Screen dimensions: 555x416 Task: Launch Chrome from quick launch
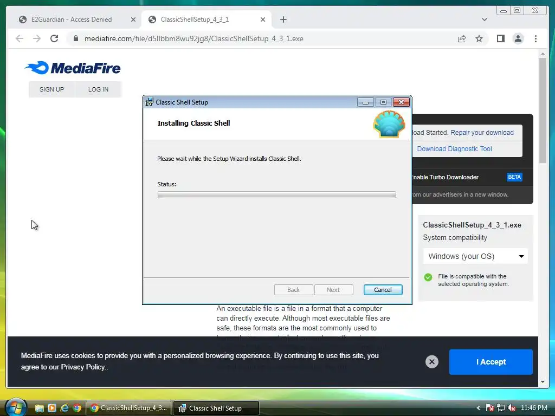click(77, 408)
